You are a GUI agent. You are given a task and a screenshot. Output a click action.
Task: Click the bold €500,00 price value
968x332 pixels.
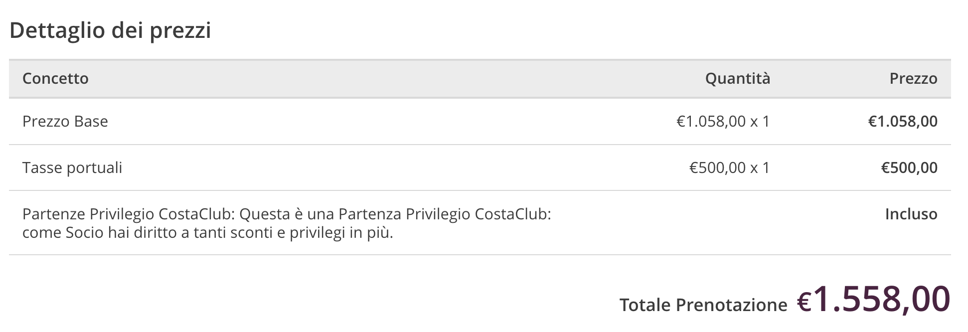click(x=909, y=168)
